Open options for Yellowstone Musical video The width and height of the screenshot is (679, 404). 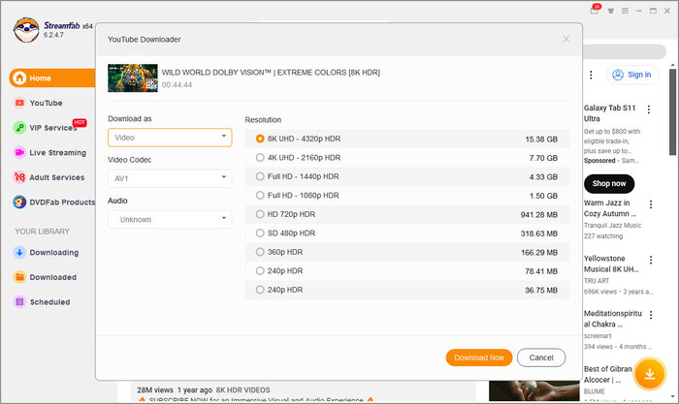[x=651, y=260]
